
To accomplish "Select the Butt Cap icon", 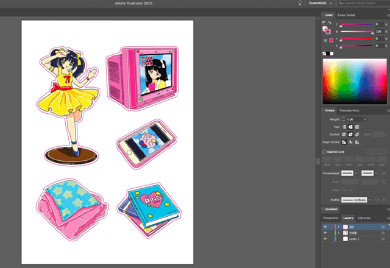I will [x=344, y=127].
